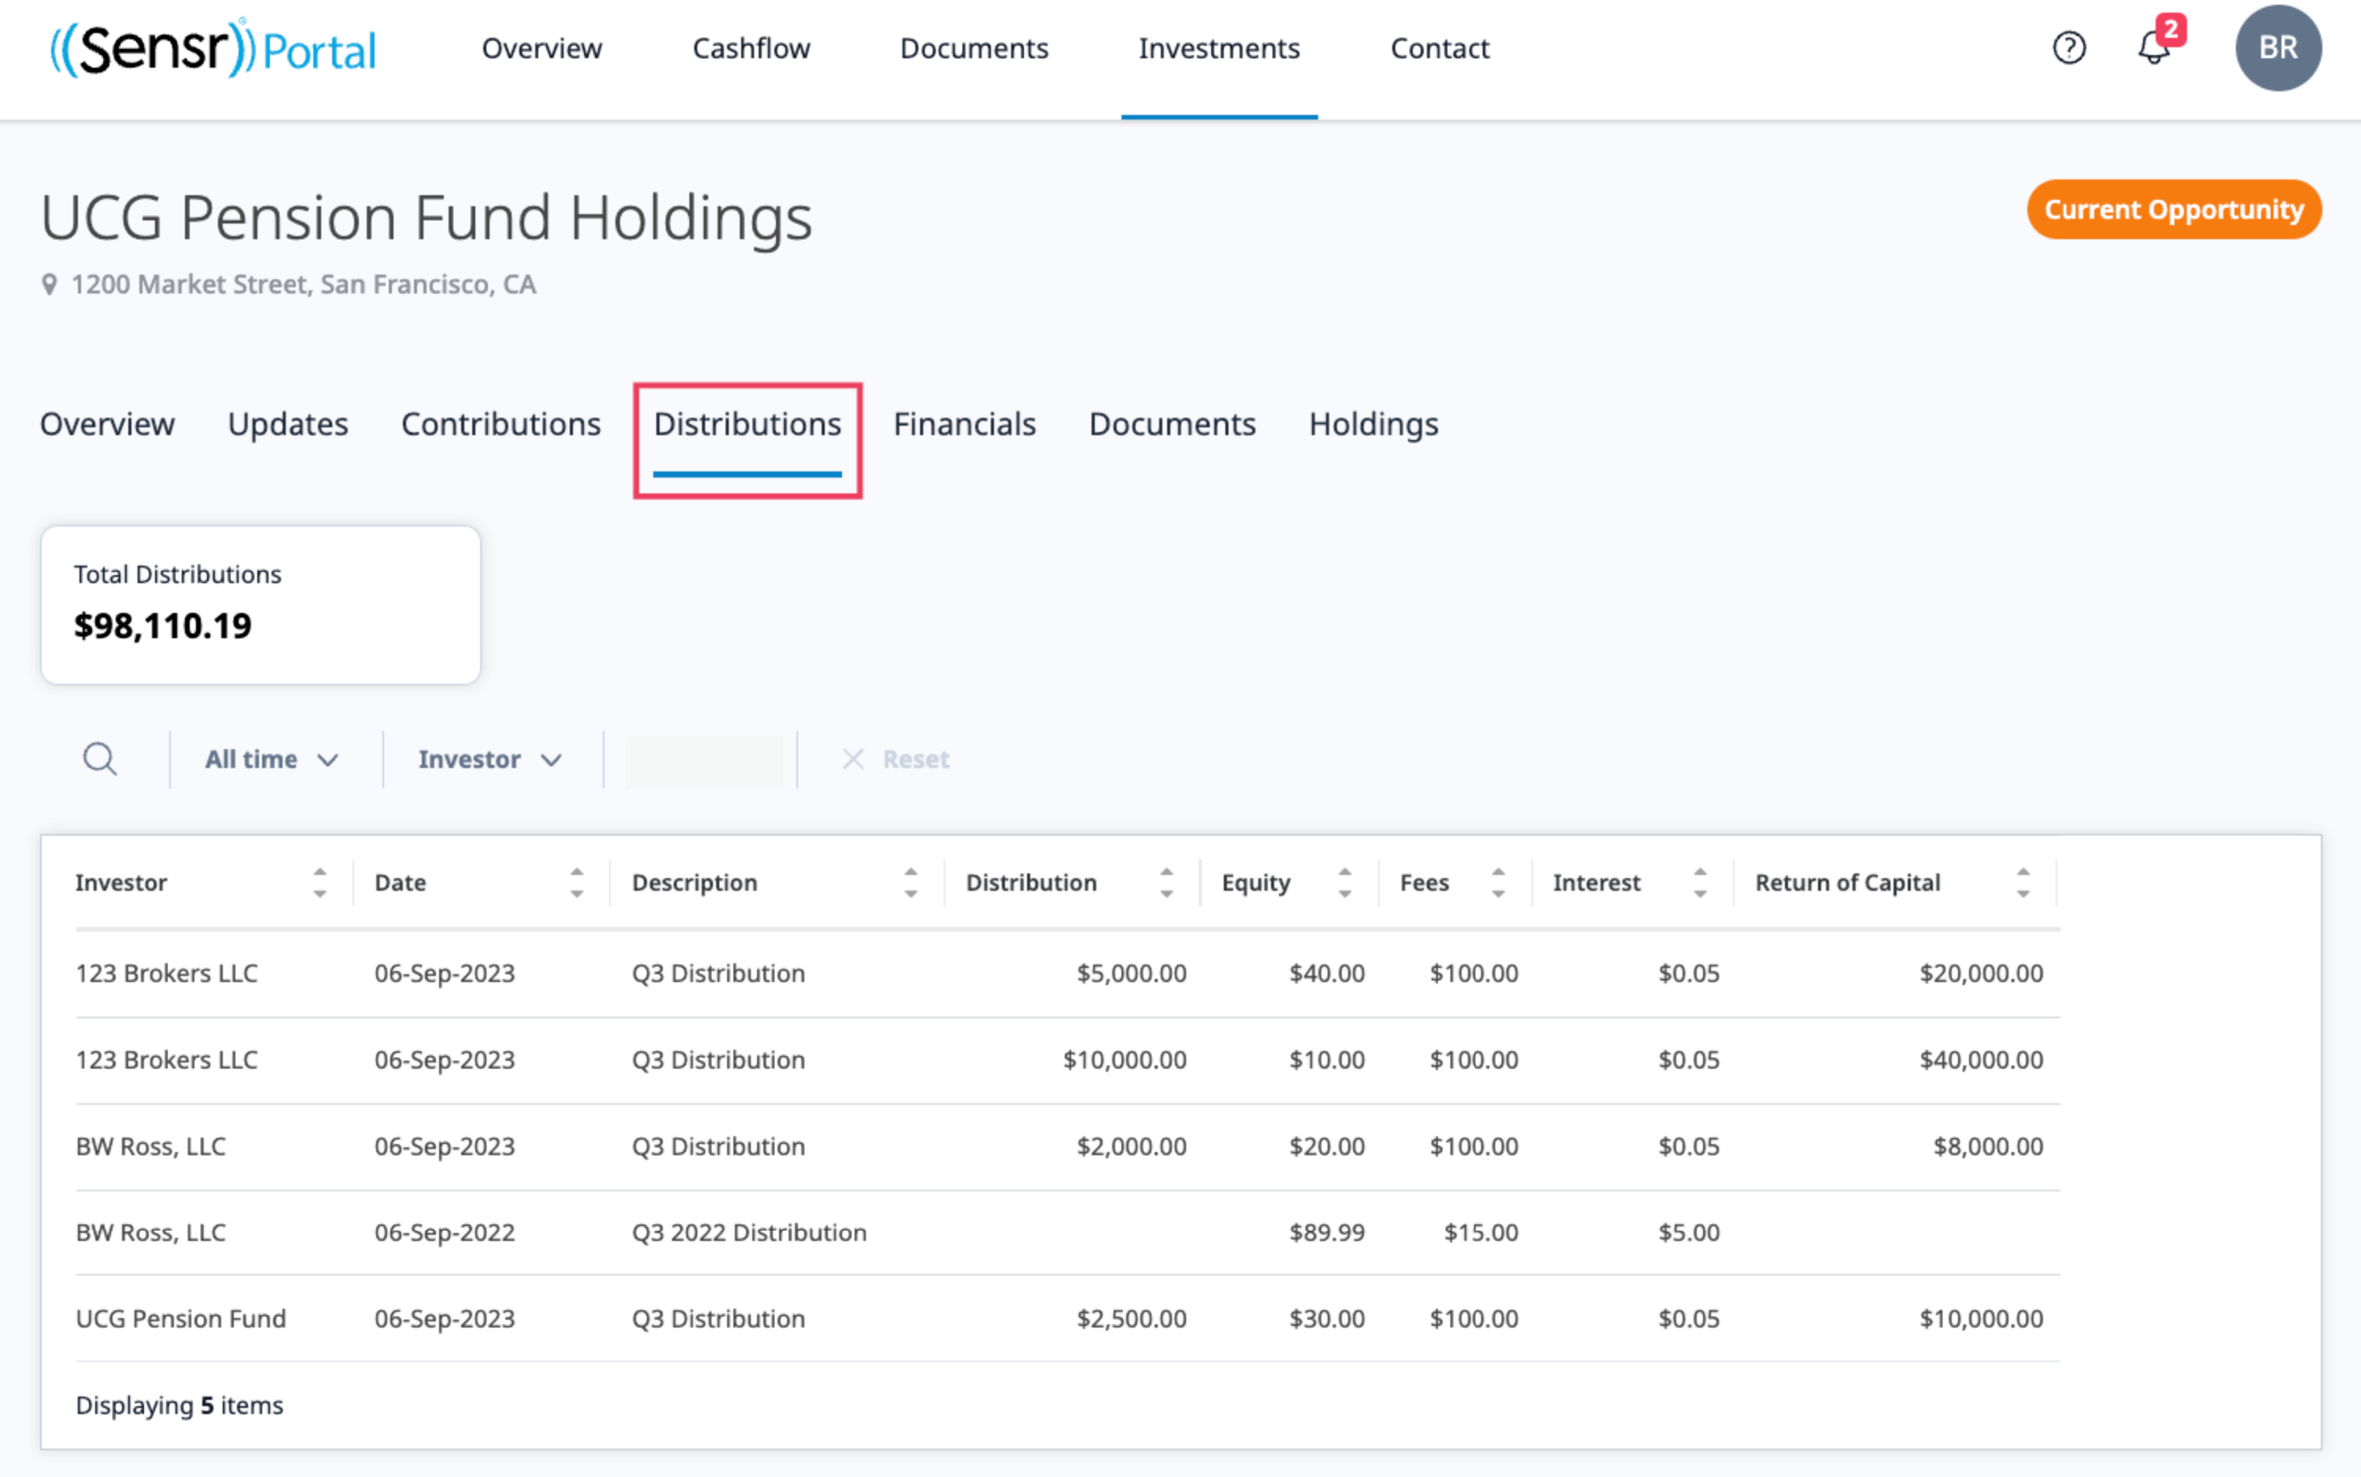Sort by Interest column arrows
Image resolution: width=2361 pixels, height=1477 pixels.
click(1700, 882)
